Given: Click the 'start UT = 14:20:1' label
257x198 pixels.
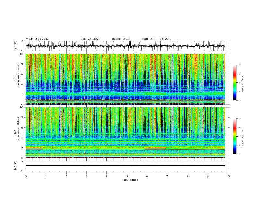Looking at the screenshot, I should pos(157,39).
